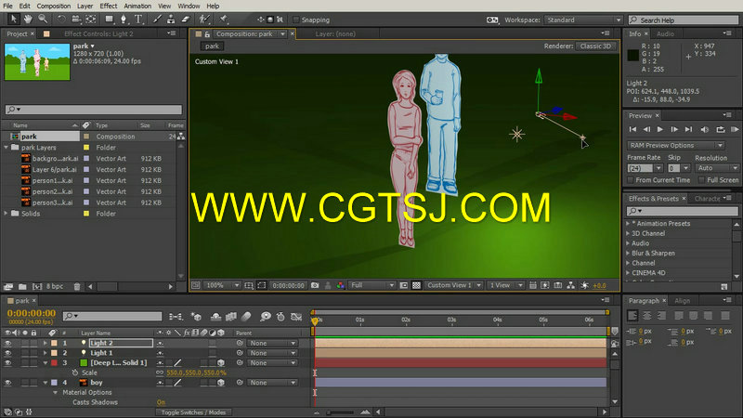Toggle audio mute in Preview panel
Viewport: 743px width, 418px height.
click(x=705, y=129)
